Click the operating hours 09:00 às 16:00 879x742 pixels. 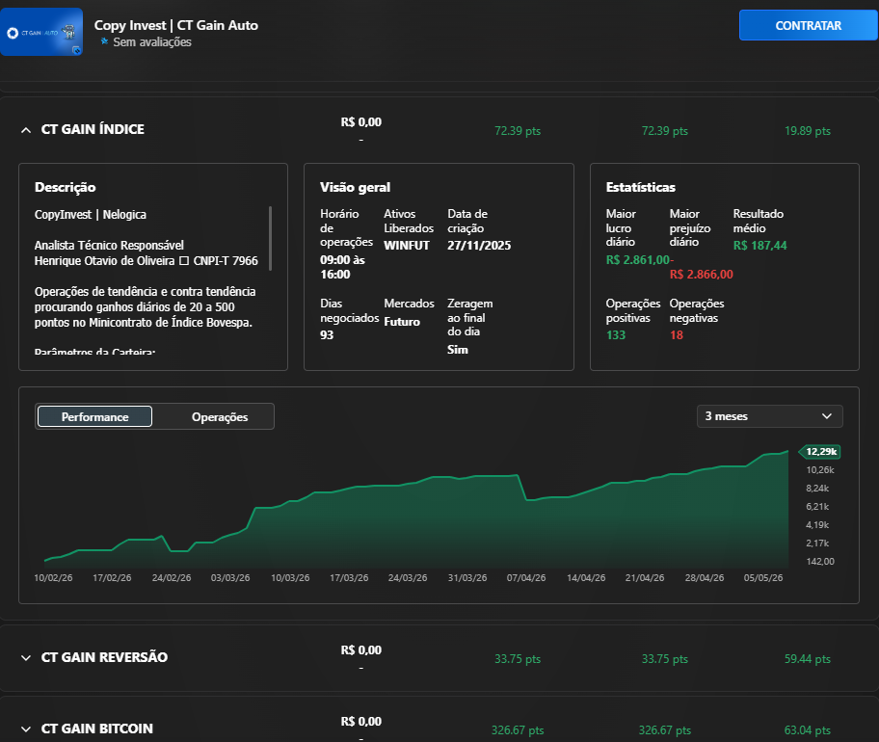coord(342,267)
